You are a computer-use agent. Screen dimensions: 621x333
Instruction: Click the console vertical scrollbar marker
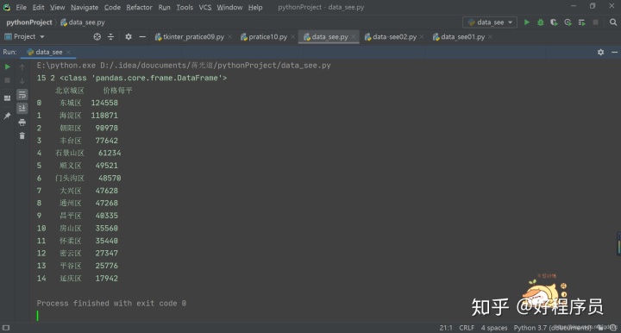point(618,243)
